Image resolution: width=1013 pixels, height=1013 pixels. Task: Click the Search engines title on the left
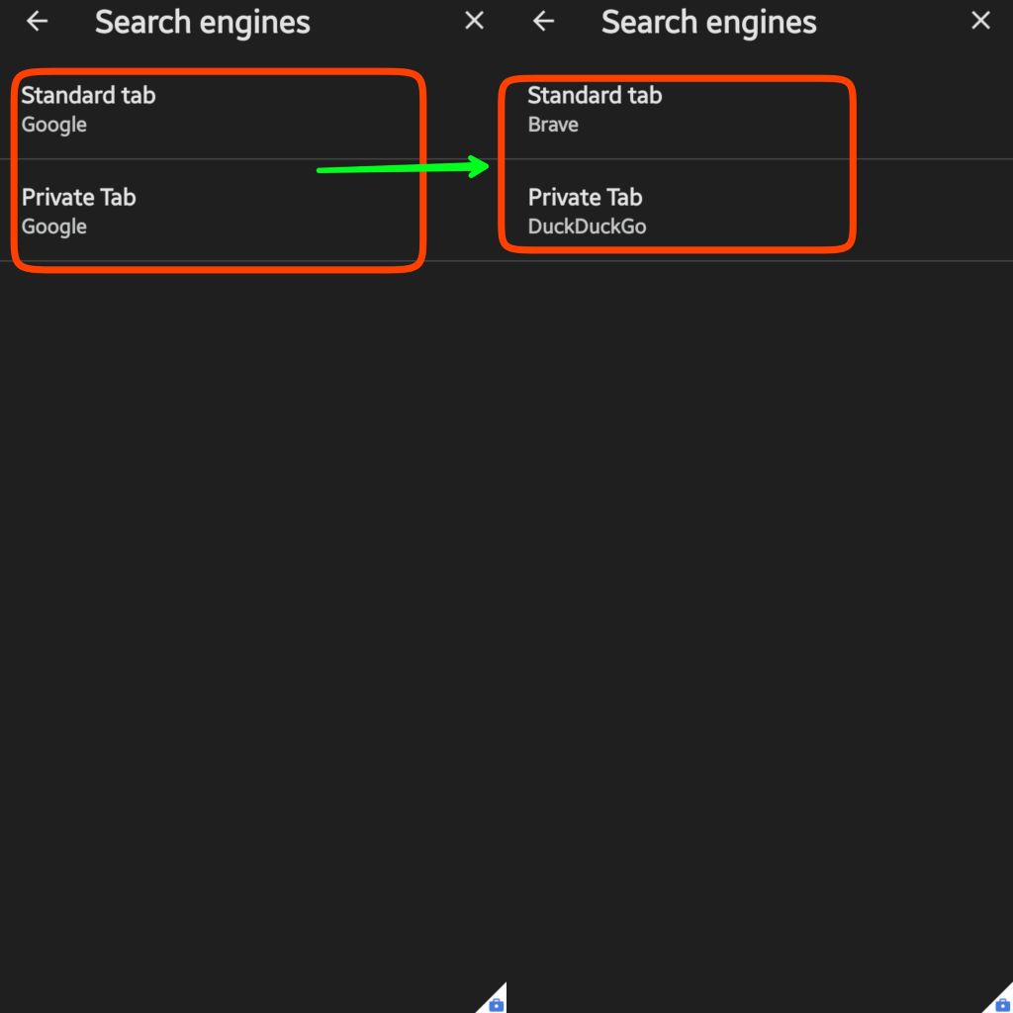pos(202,21)
